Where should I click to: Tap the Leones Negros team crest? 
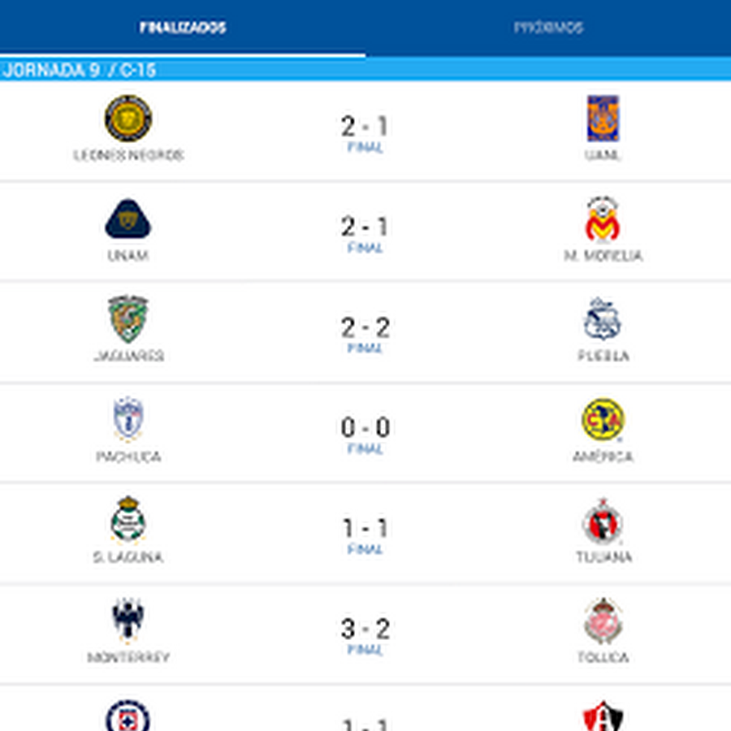click(x=128, y=119)
